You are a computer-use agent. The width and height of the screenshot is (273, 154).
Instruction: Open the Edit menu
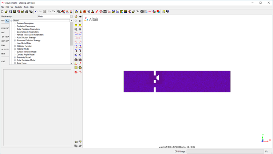click(7, 7)
